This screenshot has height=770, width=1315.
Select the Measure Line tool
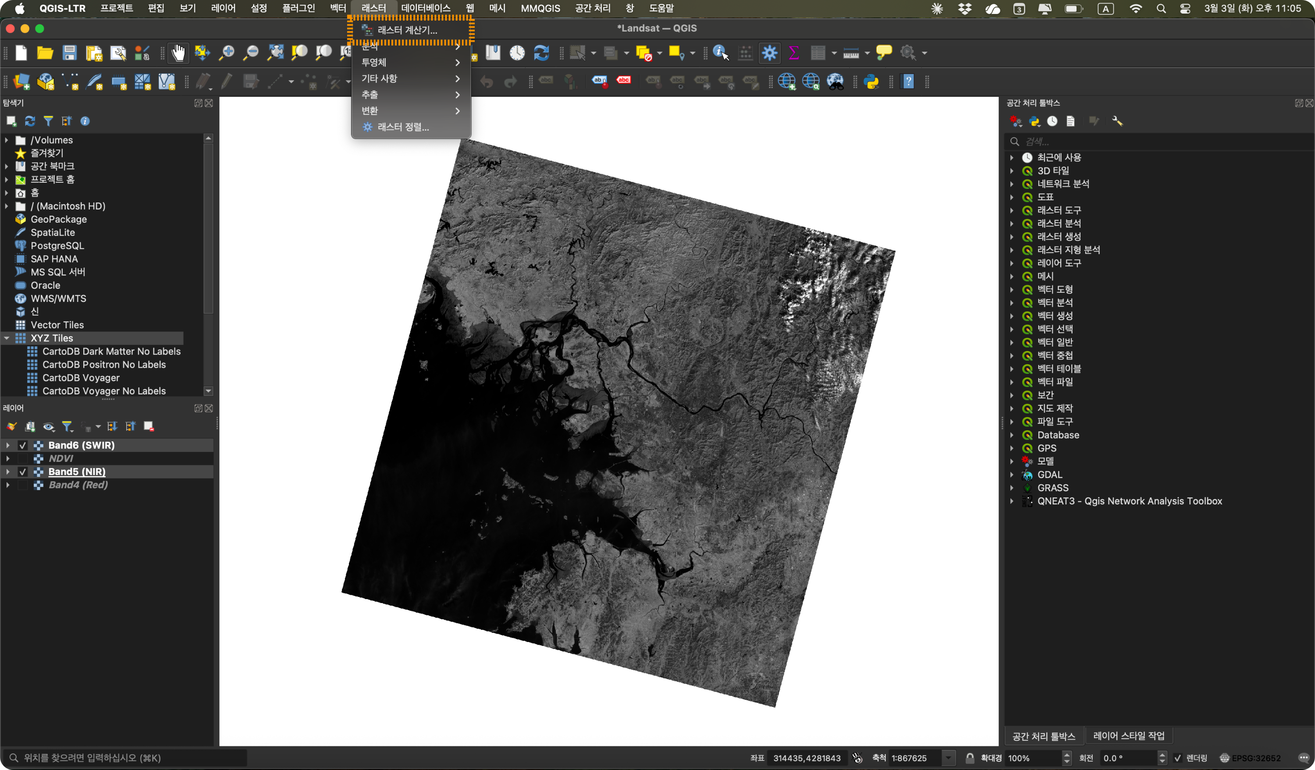point(852,53)
